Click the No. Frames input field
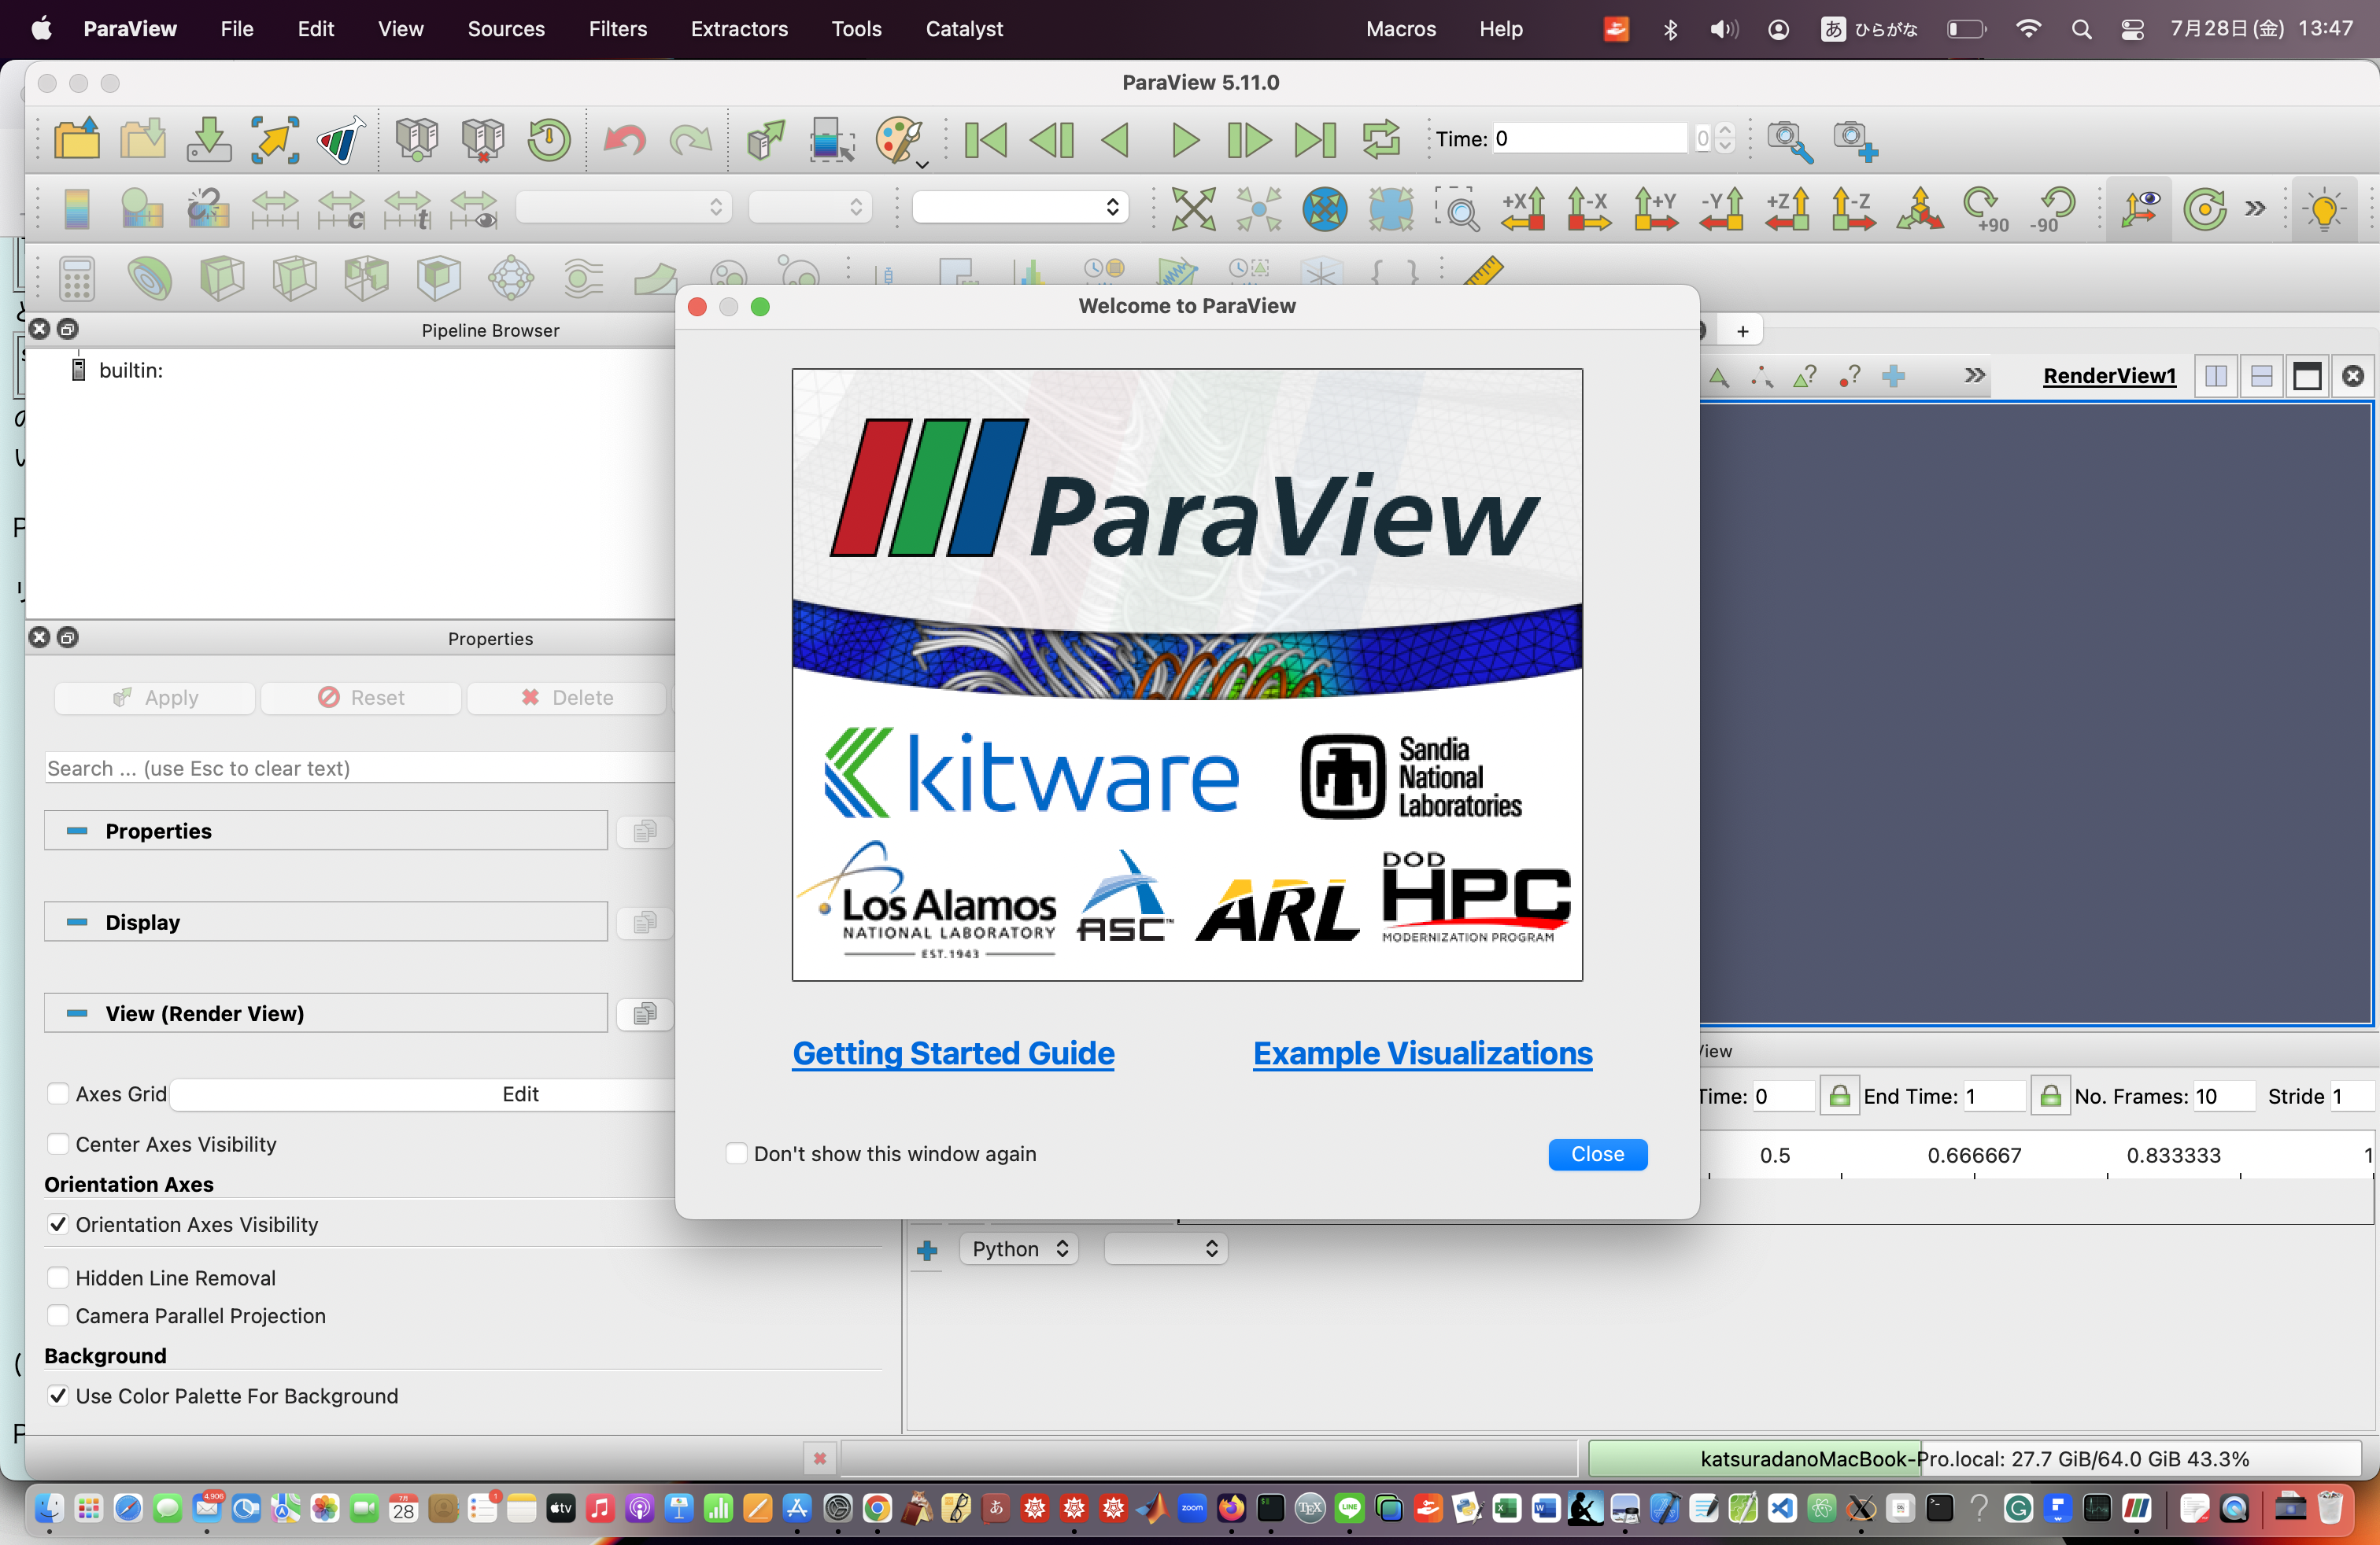The width and height of the screenshot is (2380, 1545). click(2223, 1097)
